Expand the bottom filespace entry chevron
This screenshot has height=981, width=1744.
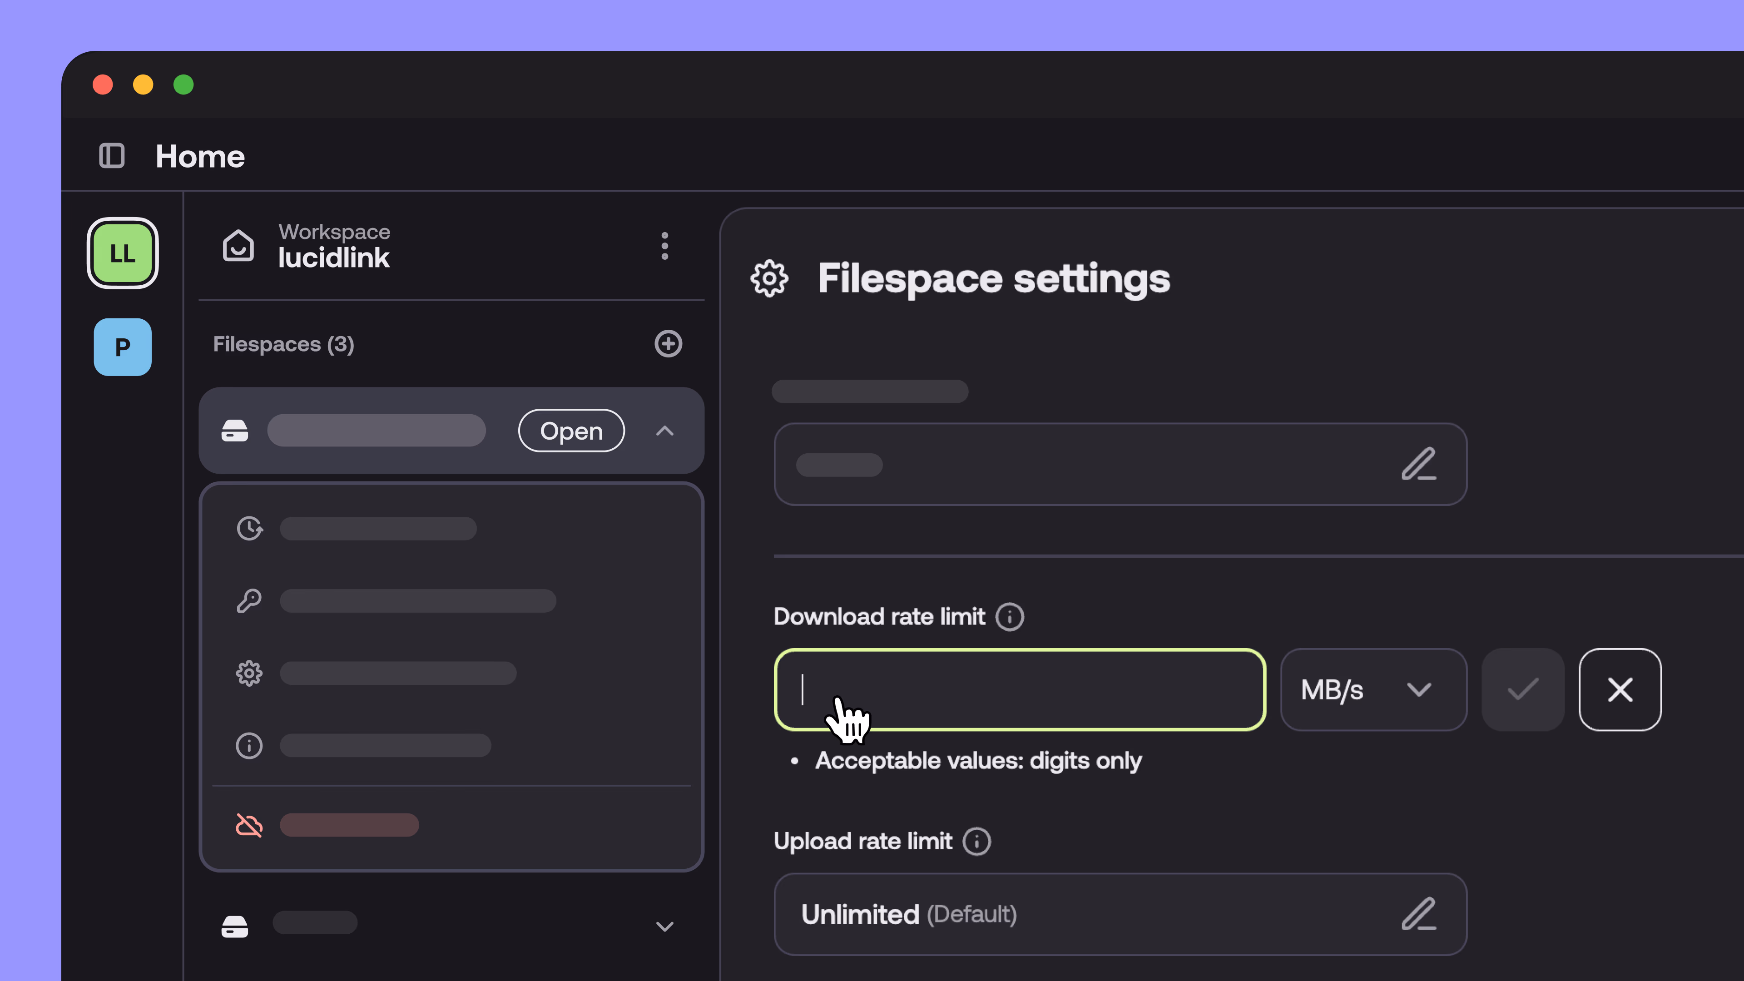[665, 926]
